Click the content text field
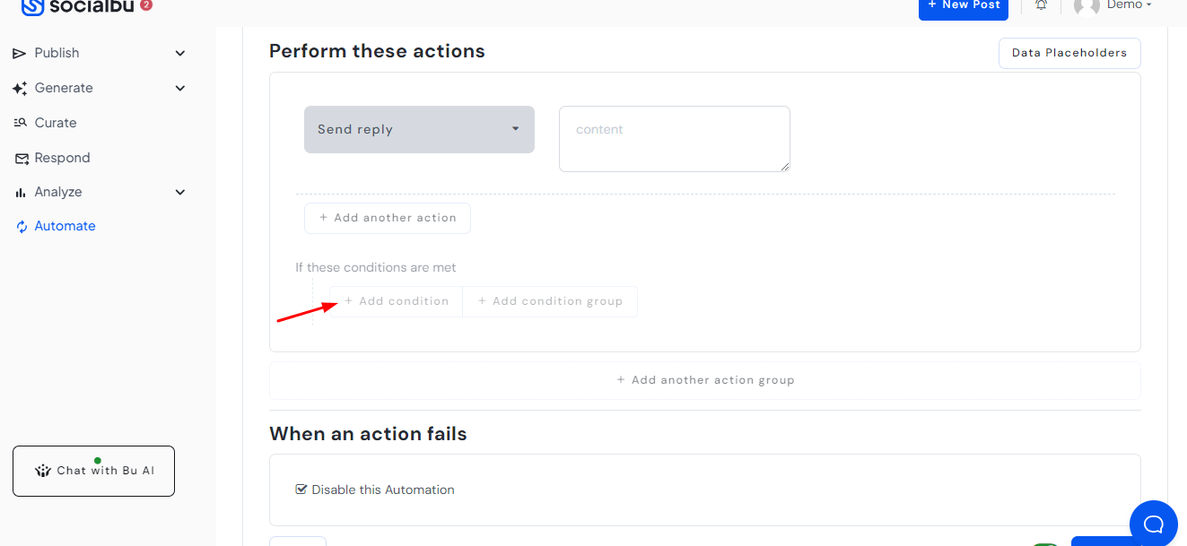This screenshot has height=546, width=1187. pyautogui.click(x=674, y=139)
